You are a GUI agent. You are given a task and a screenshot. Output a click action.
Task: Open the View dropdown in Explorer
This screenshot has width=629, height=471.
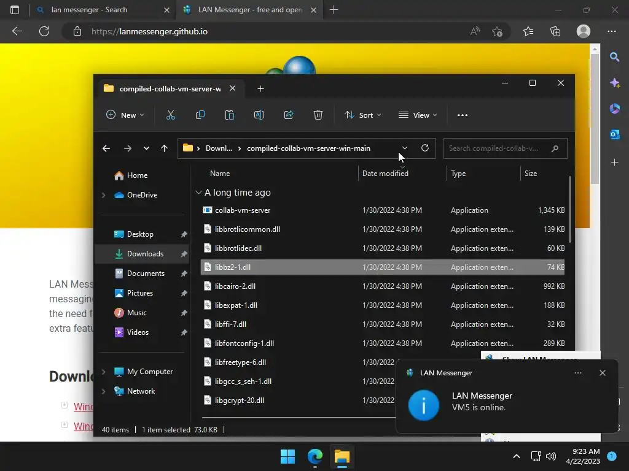tap(418, 115)
